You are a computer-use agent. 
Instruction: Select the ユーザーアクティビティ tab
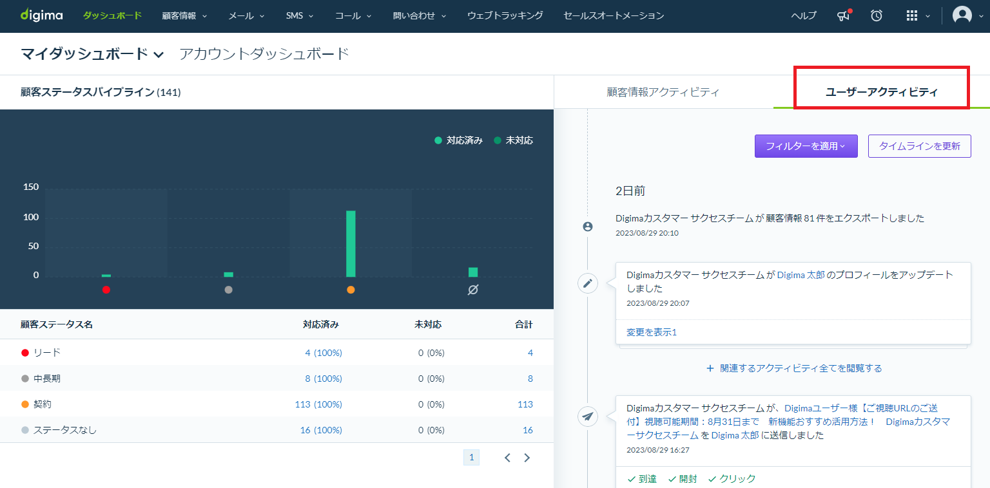pyautogui.click(x=882, y=92)
